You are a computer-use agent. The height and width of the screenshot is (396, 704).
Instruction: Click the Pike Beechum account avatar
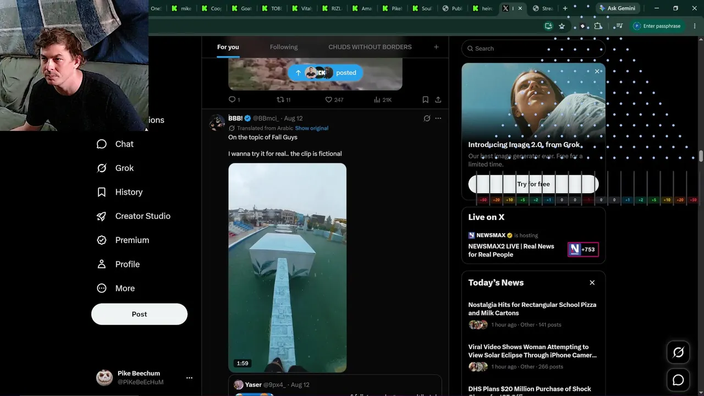click(x=105, y=377)
